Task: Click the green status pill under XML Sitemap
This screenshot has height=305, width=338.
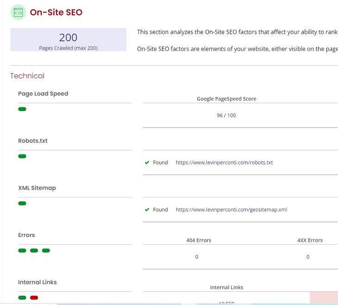Action: (22, 203)
